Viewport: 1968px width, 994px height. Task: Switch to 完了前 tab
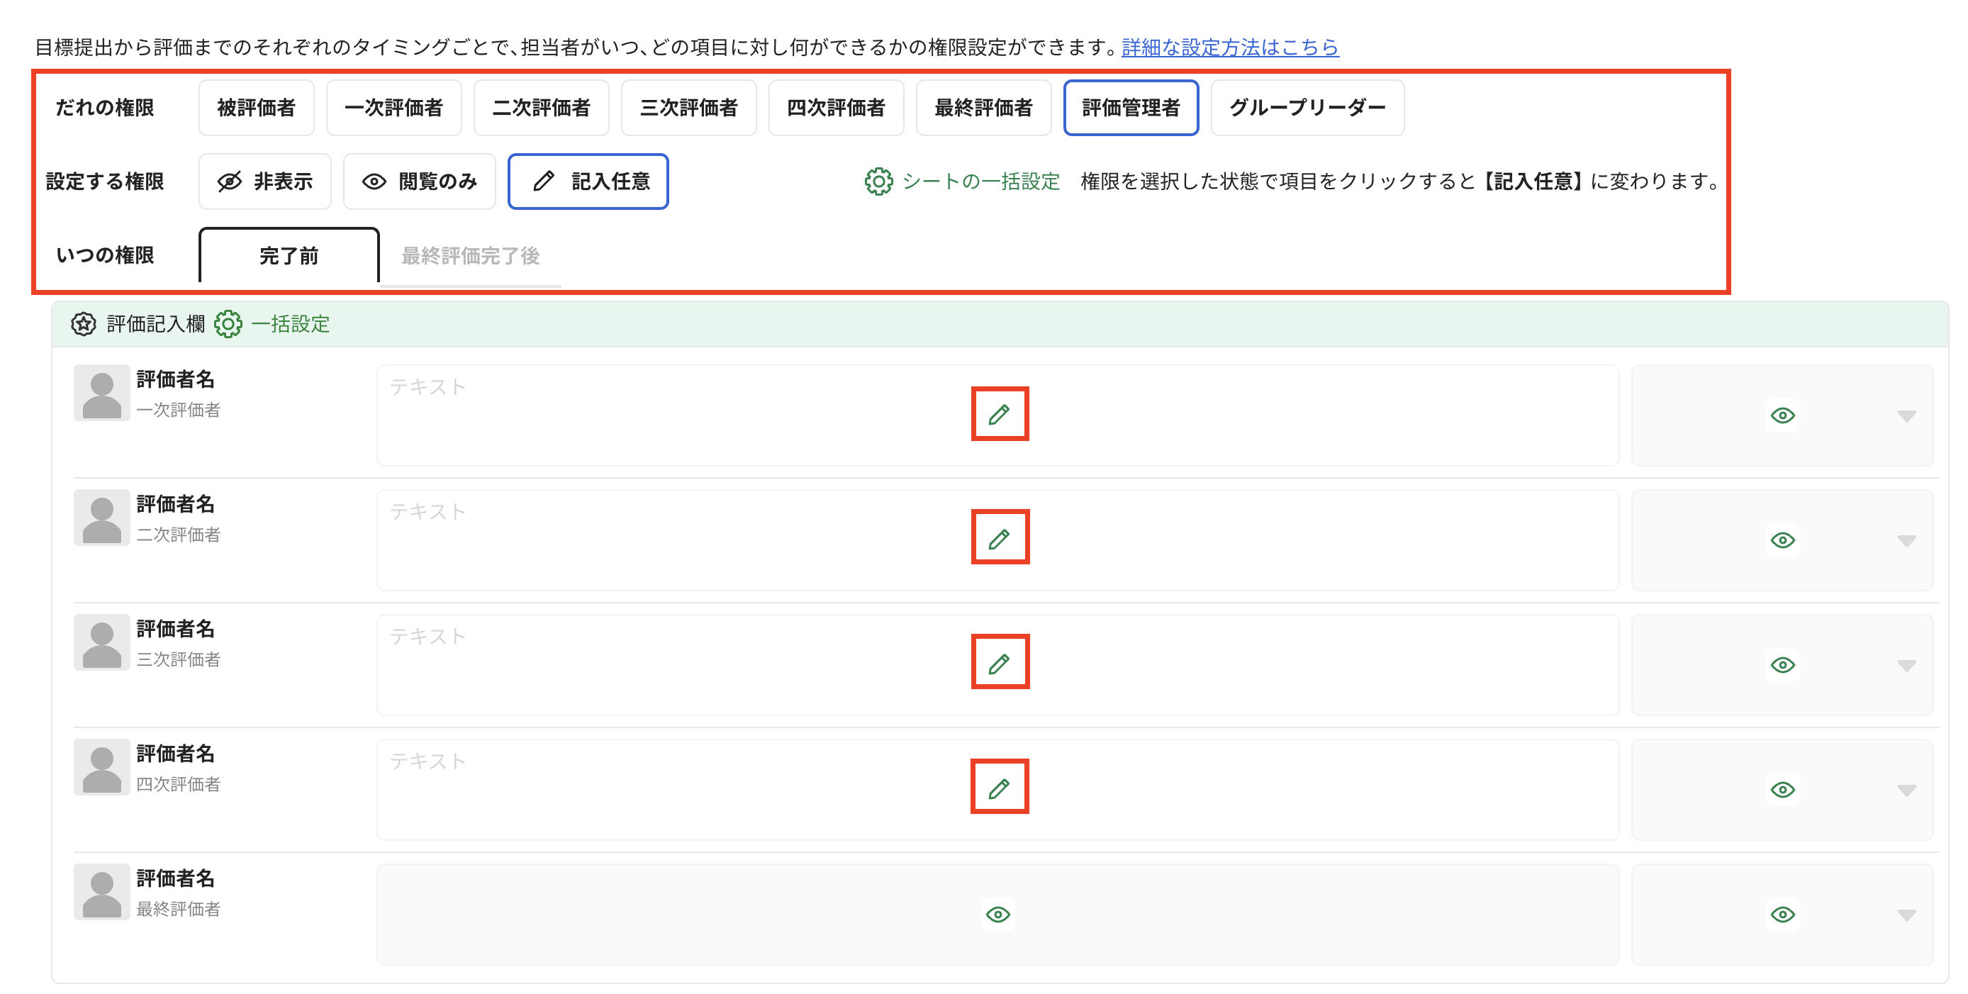tap(289, 255)
